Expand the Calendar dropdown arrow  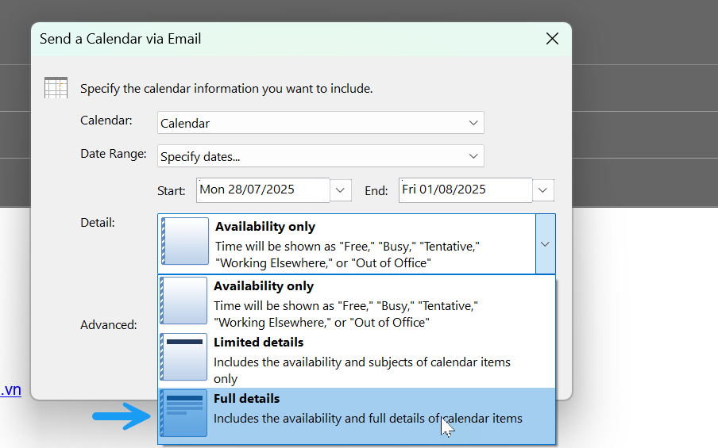[x=473, y=123]
